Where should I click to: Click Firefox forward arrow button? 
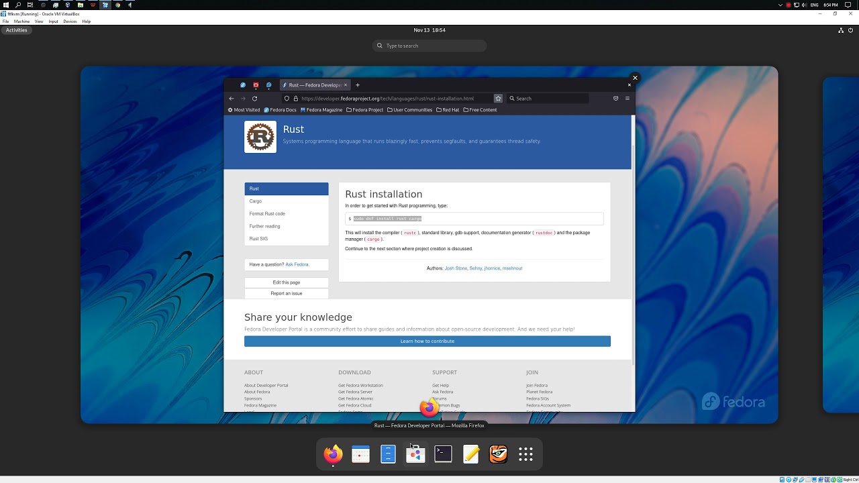coord(243,99)
